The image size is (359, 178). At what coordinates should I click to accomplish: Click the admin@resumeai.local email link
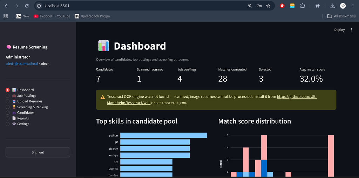pyautogui.click(x=22, y=64)
